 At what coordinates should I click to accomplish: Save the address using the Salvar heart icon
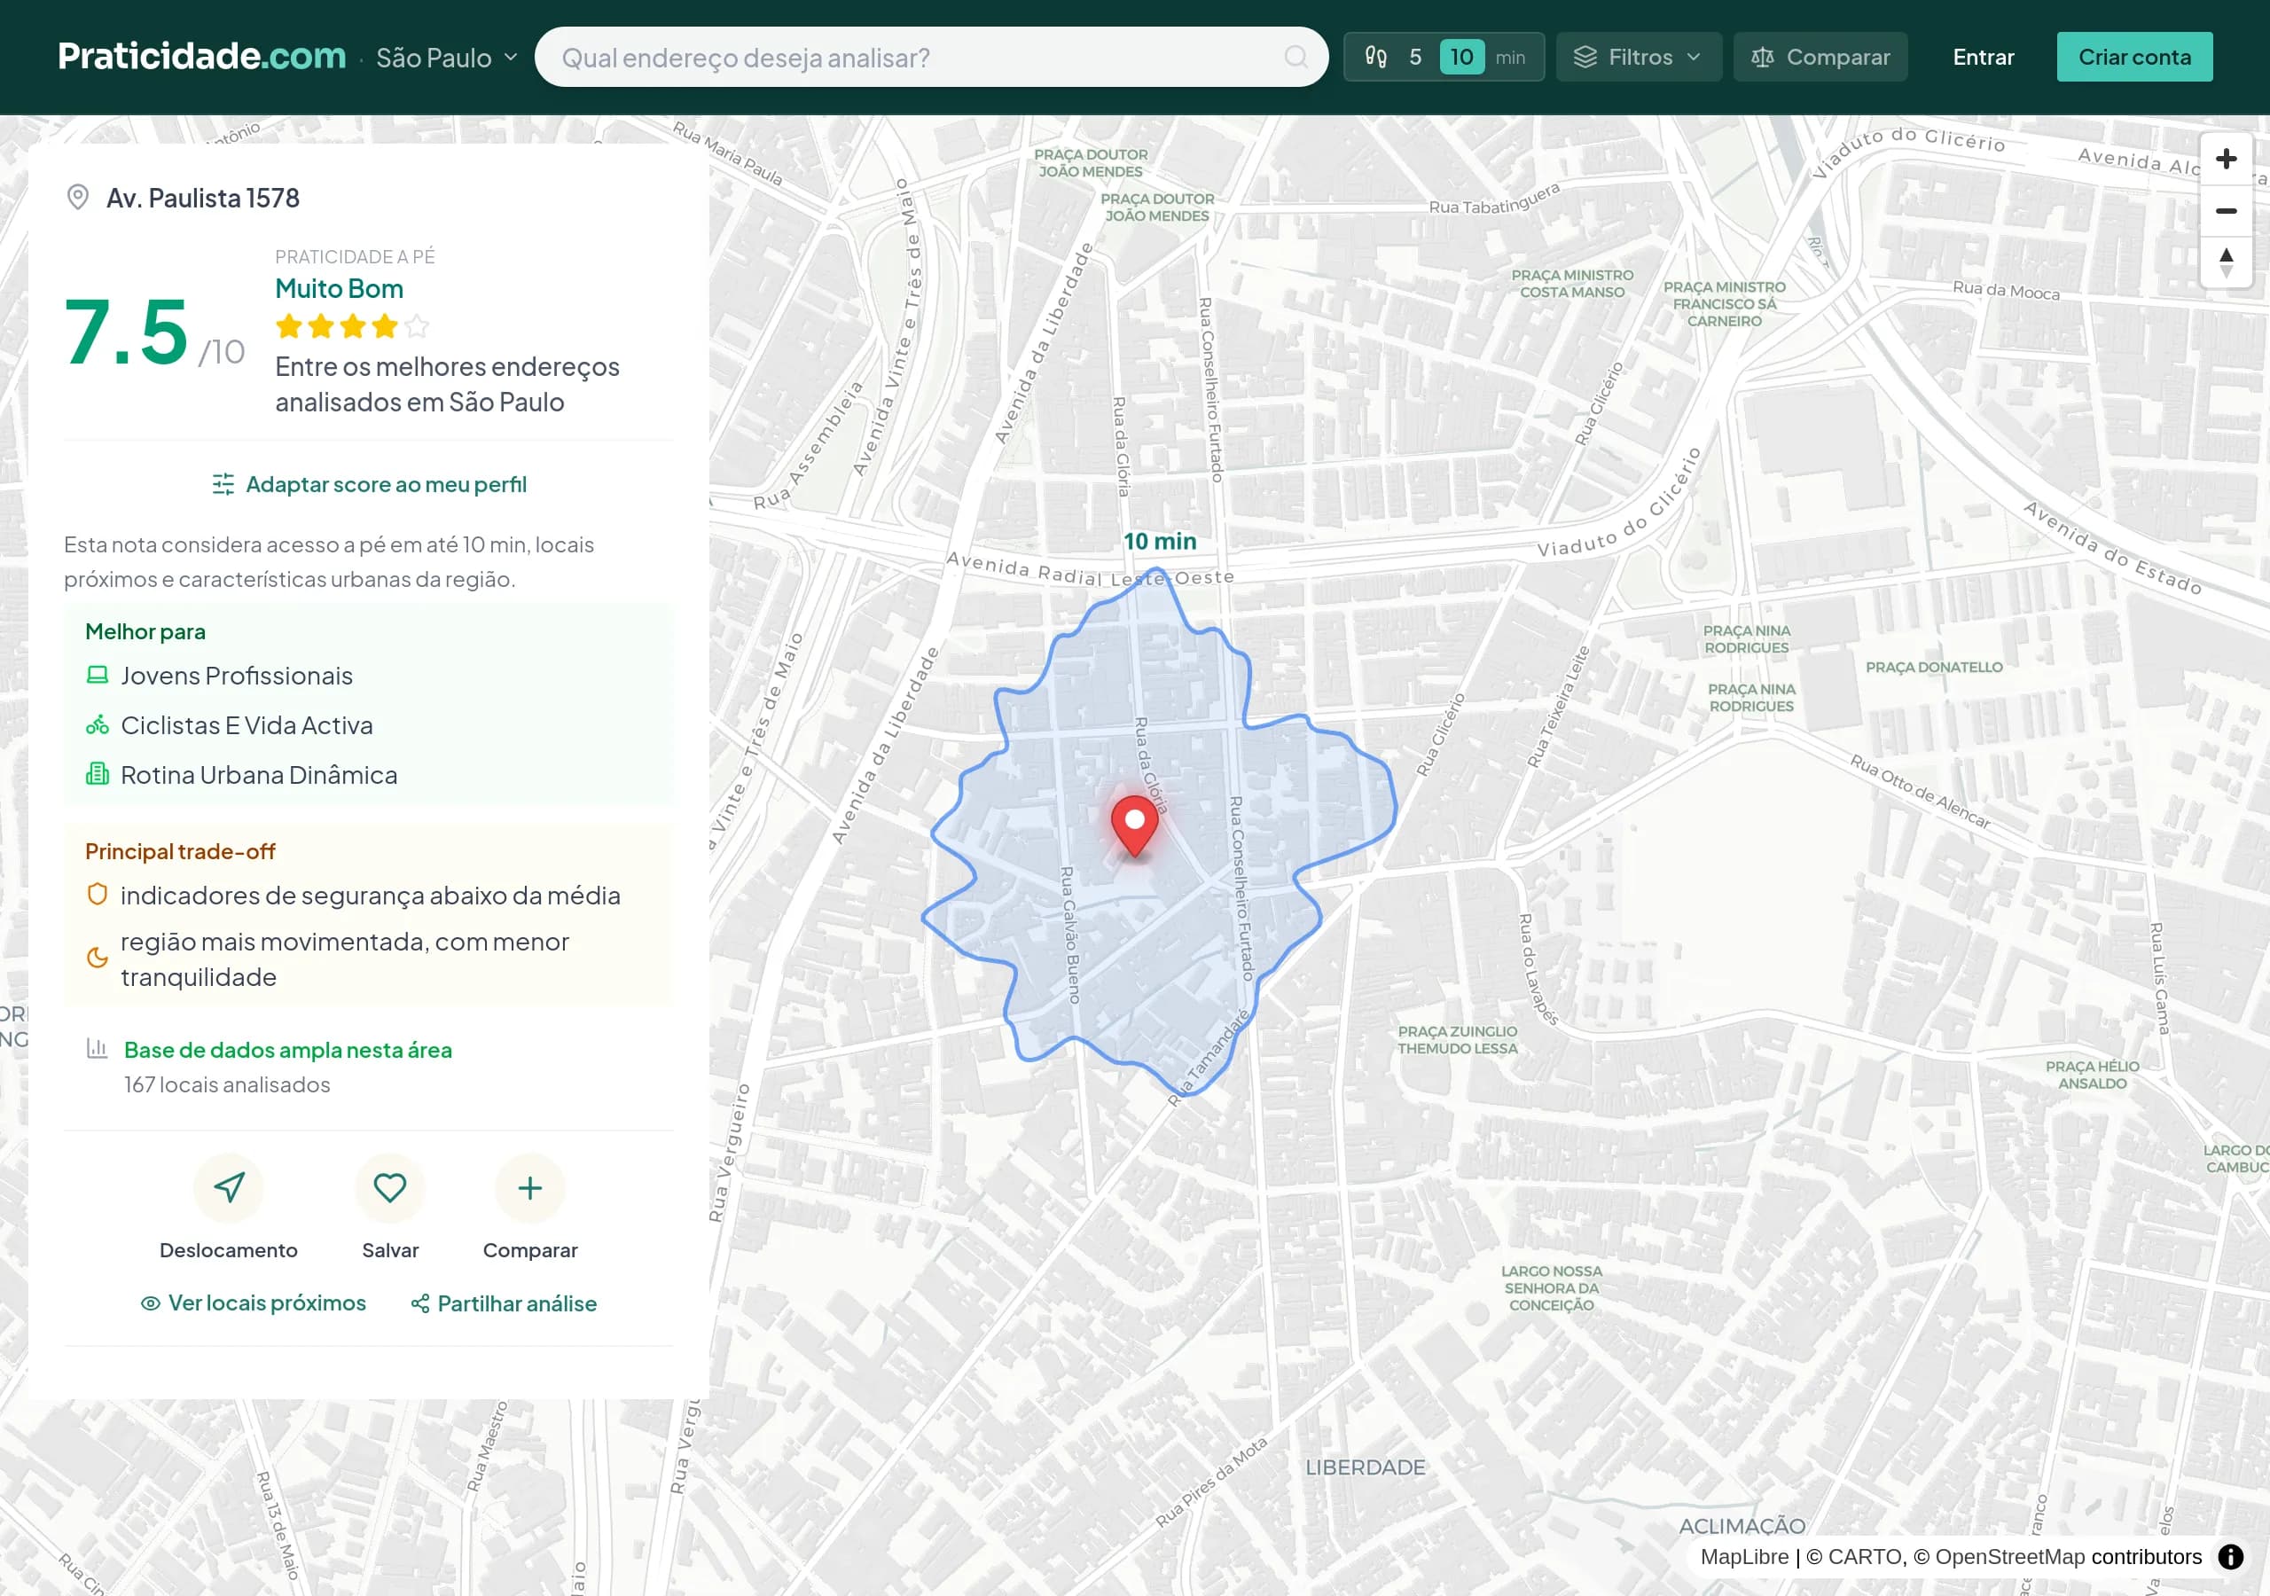[390, 1187]
